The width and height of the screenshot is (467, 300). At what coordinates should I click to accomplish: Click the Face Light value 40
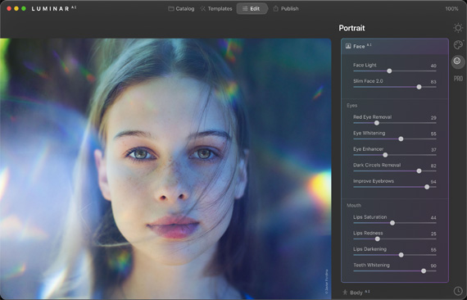click(433, 66)
